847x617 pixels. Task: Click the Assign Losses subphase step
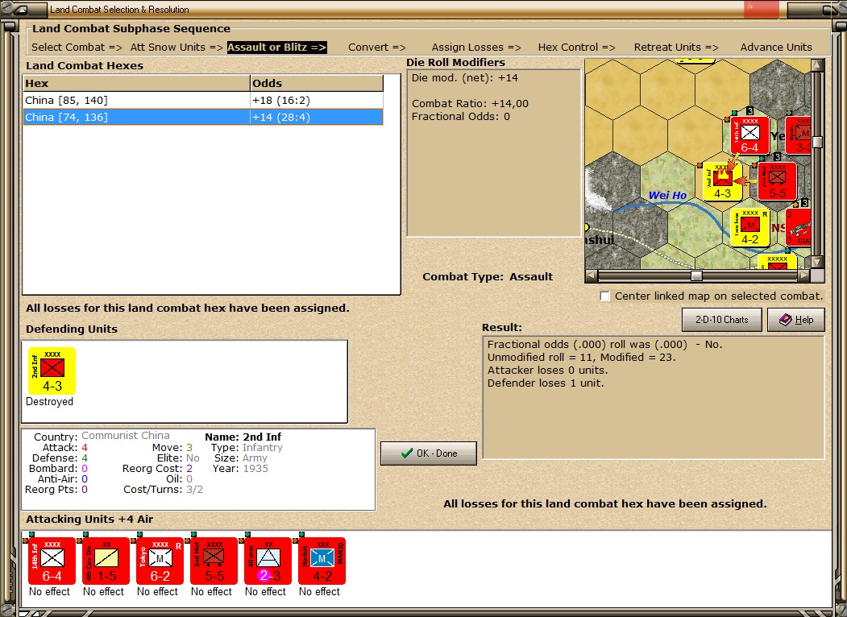(476, 47)
